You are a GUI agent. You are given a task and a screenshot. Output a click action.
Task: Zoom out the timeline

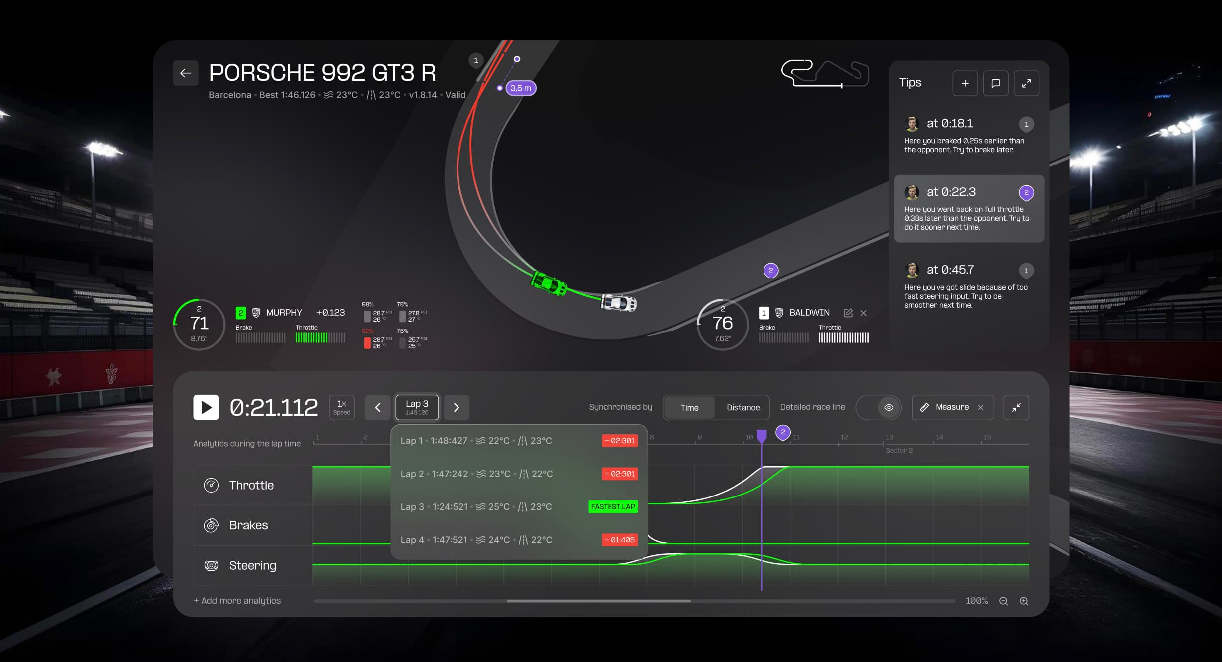(1003, 601)
